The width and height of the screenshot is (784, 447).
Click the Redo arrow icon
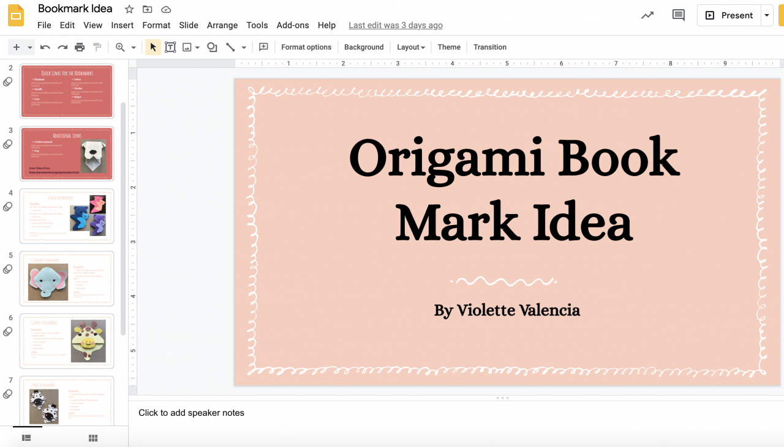tap(62, 47)
